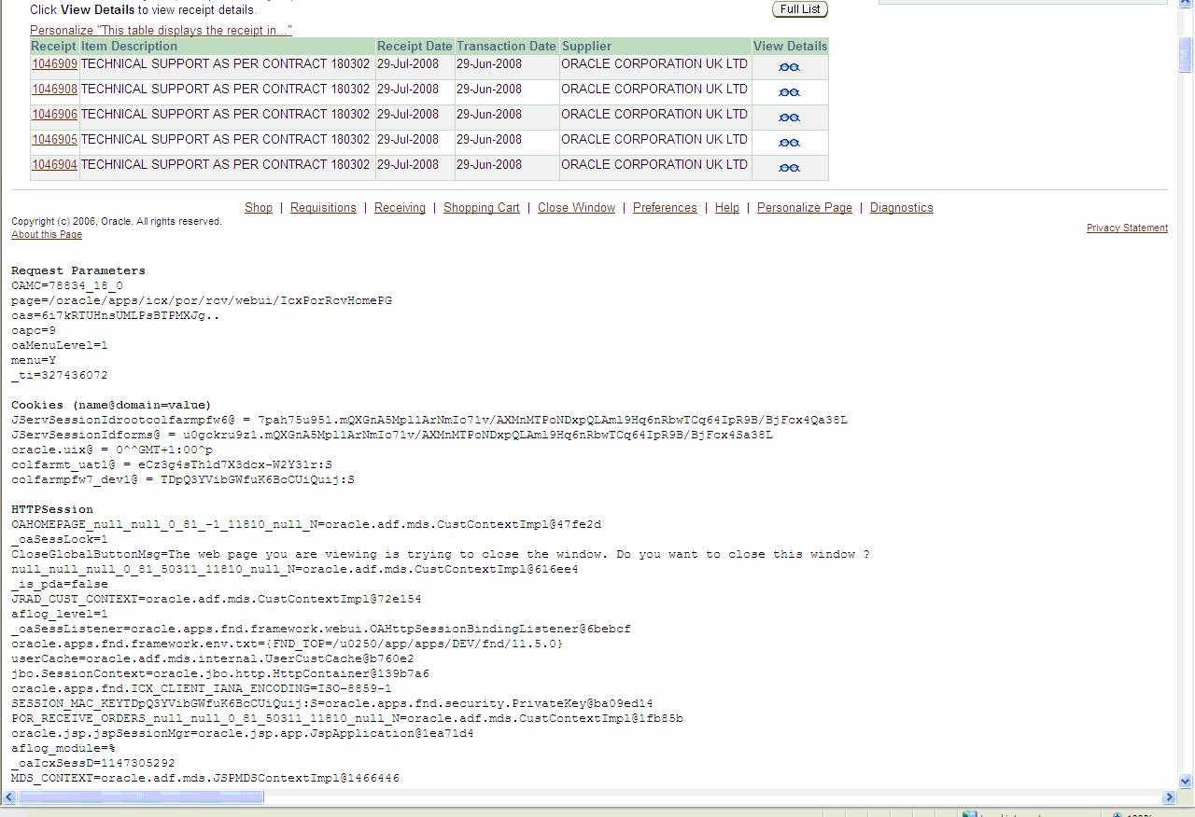Open receipt number 1046906

pos(54,115)
